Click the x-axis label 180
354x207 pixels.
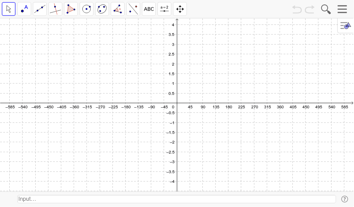coord(228,107)
